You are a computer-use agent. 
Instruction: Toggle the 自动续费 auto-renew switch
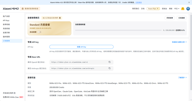(x=40, y=32)
